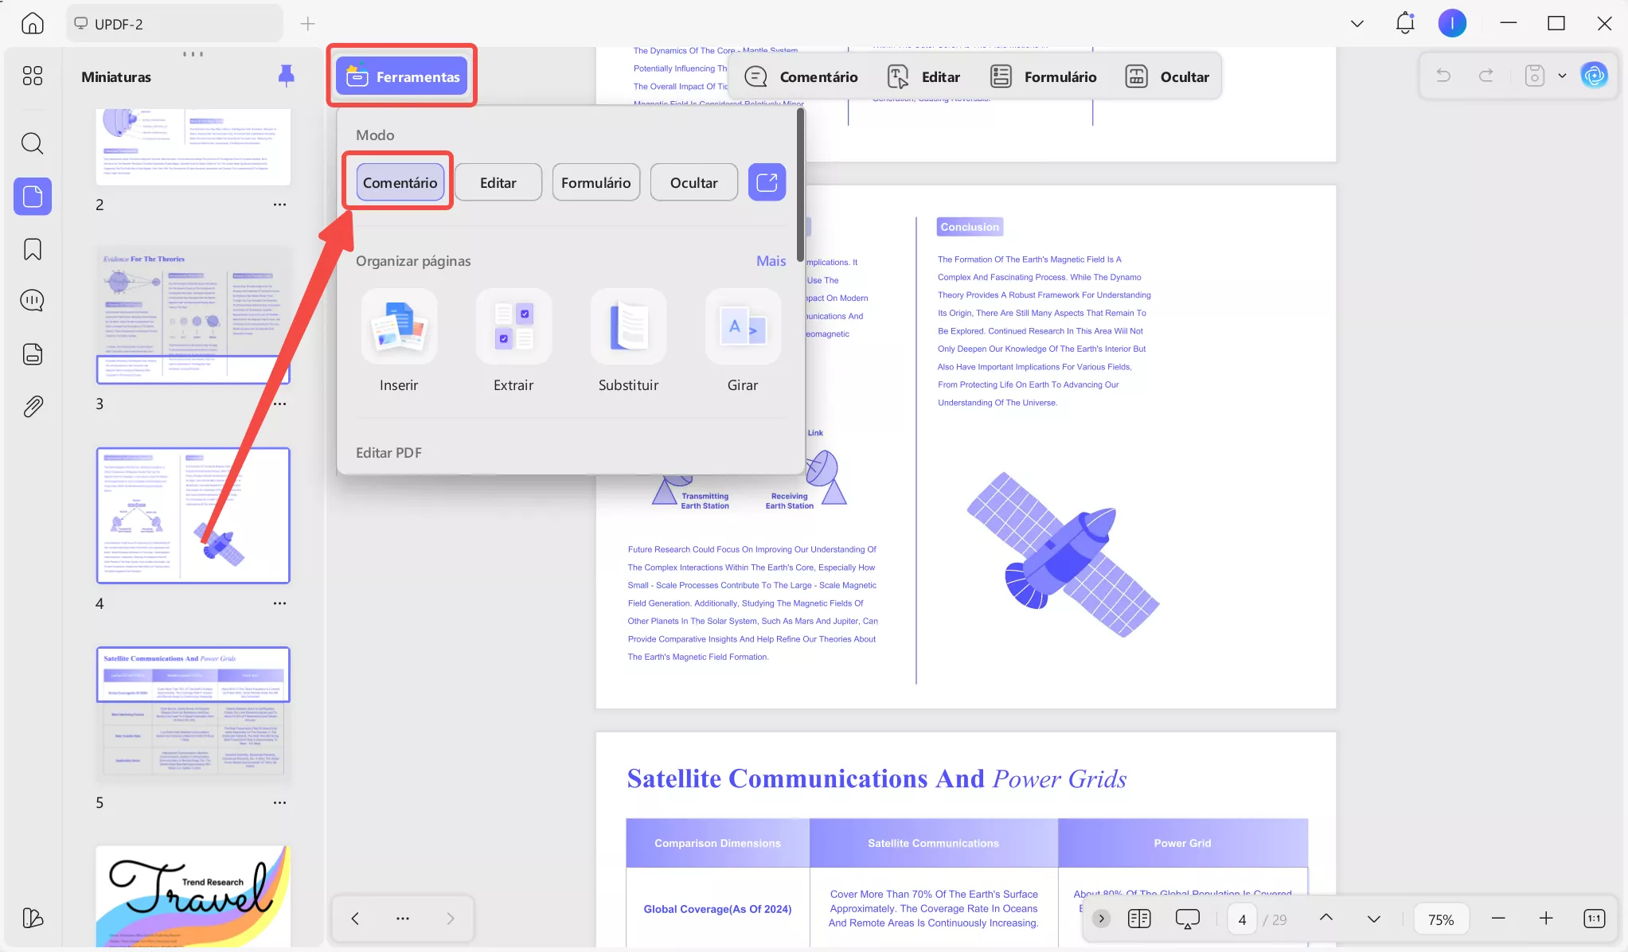Toggle the Miniaturas panel pin
This screenshot has width=1628, height=952.
[x=286, y=76]
